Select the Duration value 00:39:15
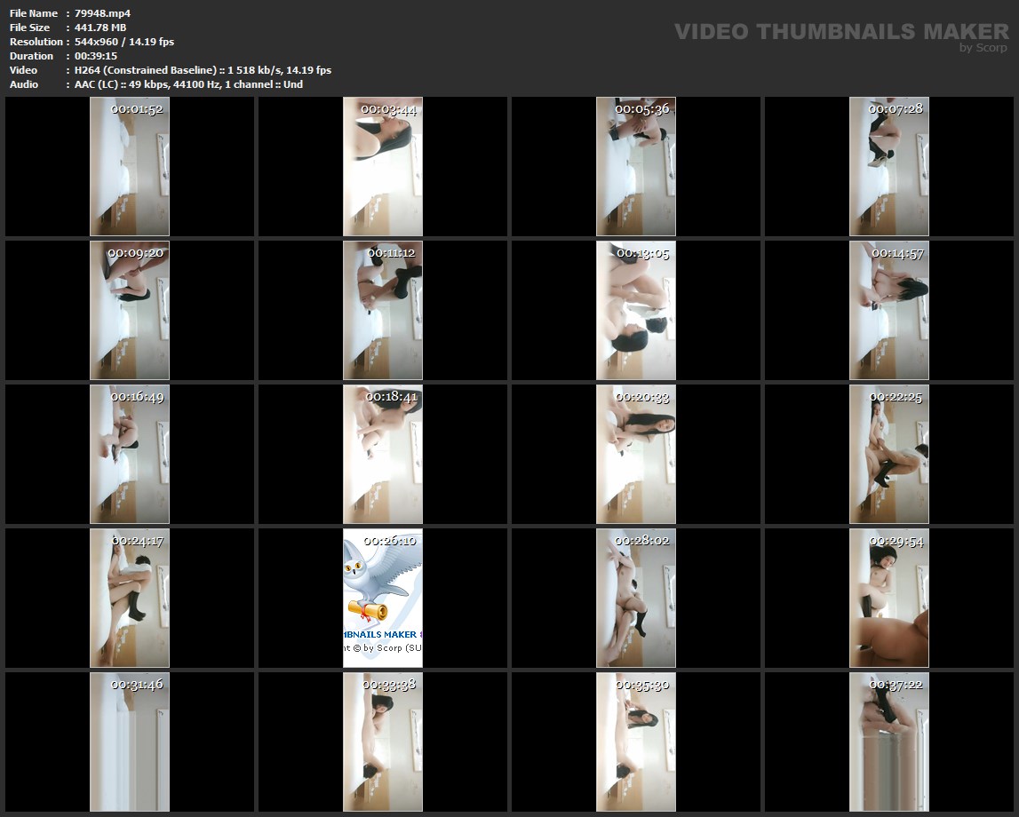The height and width of the screenshot is (817, 1019). click(96, 56)
